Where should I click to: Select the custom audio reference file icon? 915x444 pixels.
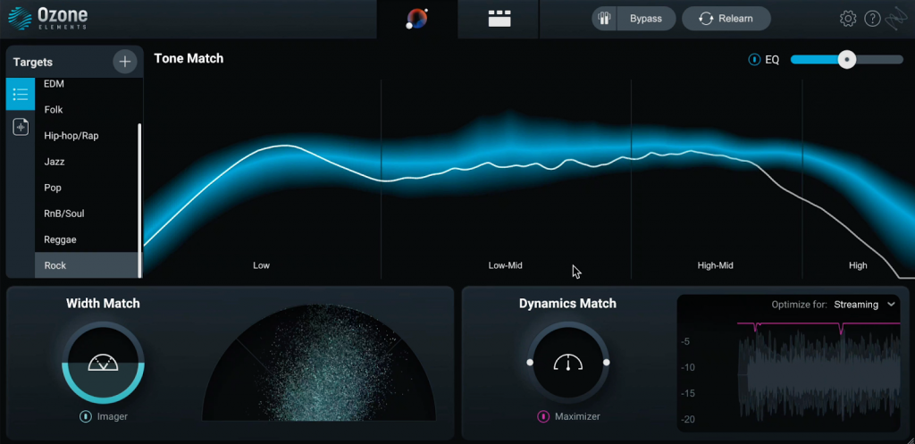(21, 127)
